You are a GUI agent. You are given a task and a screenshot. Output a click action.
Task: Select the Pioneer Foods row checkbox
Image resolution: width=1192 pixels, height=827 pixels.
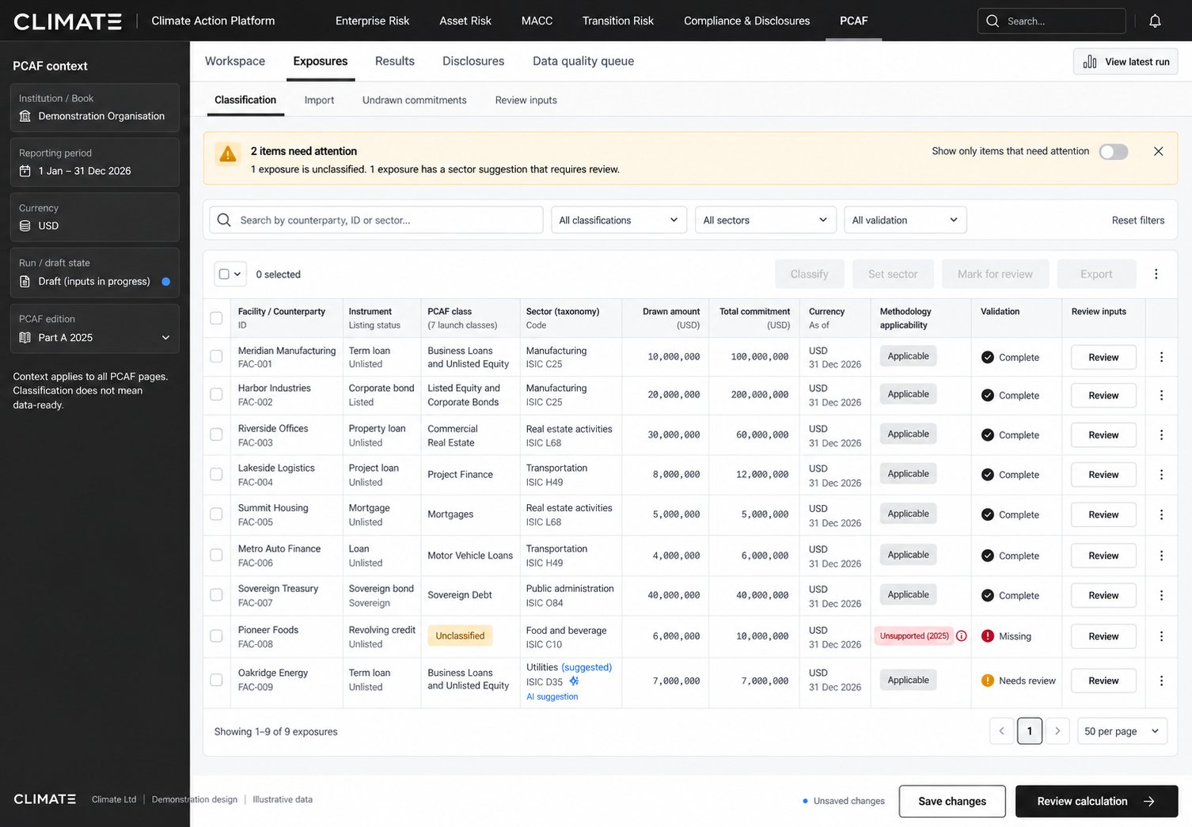click(216, 635)
